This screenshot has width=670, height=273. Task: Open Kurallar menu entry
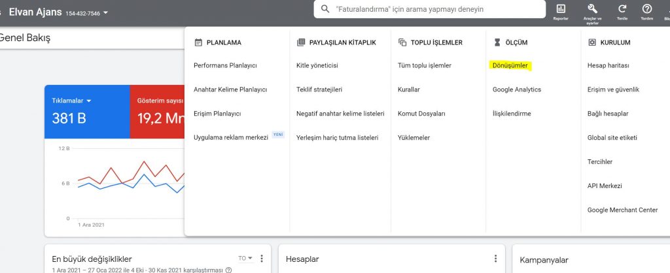pyautogui.click(x=408, y=89)
